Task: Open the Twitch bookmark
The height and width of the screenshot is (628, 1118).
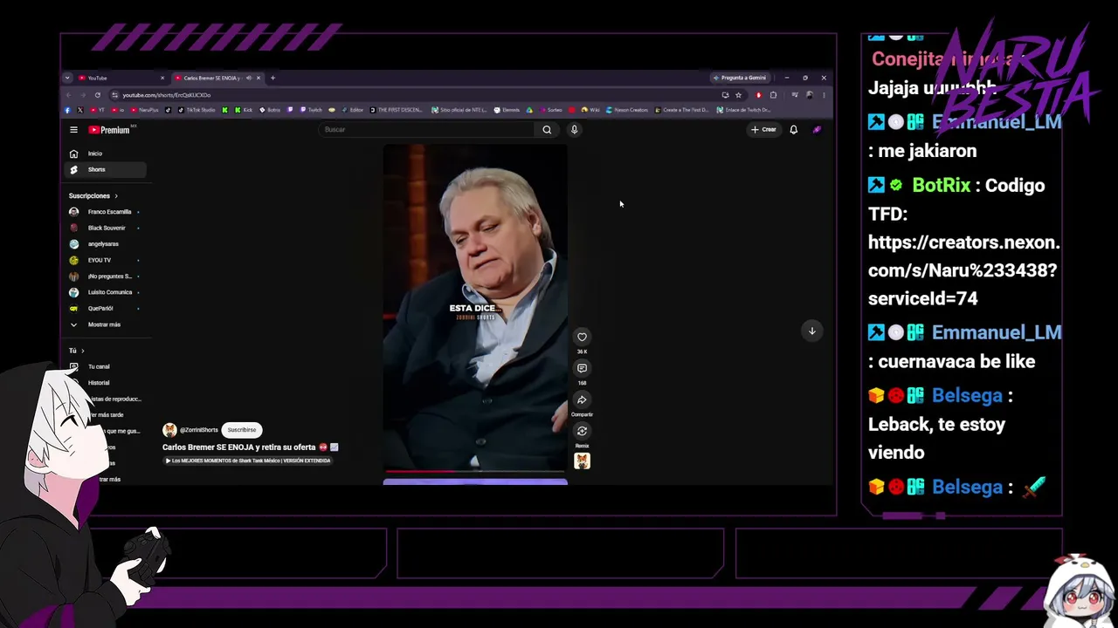Action: tap(310, 110)
